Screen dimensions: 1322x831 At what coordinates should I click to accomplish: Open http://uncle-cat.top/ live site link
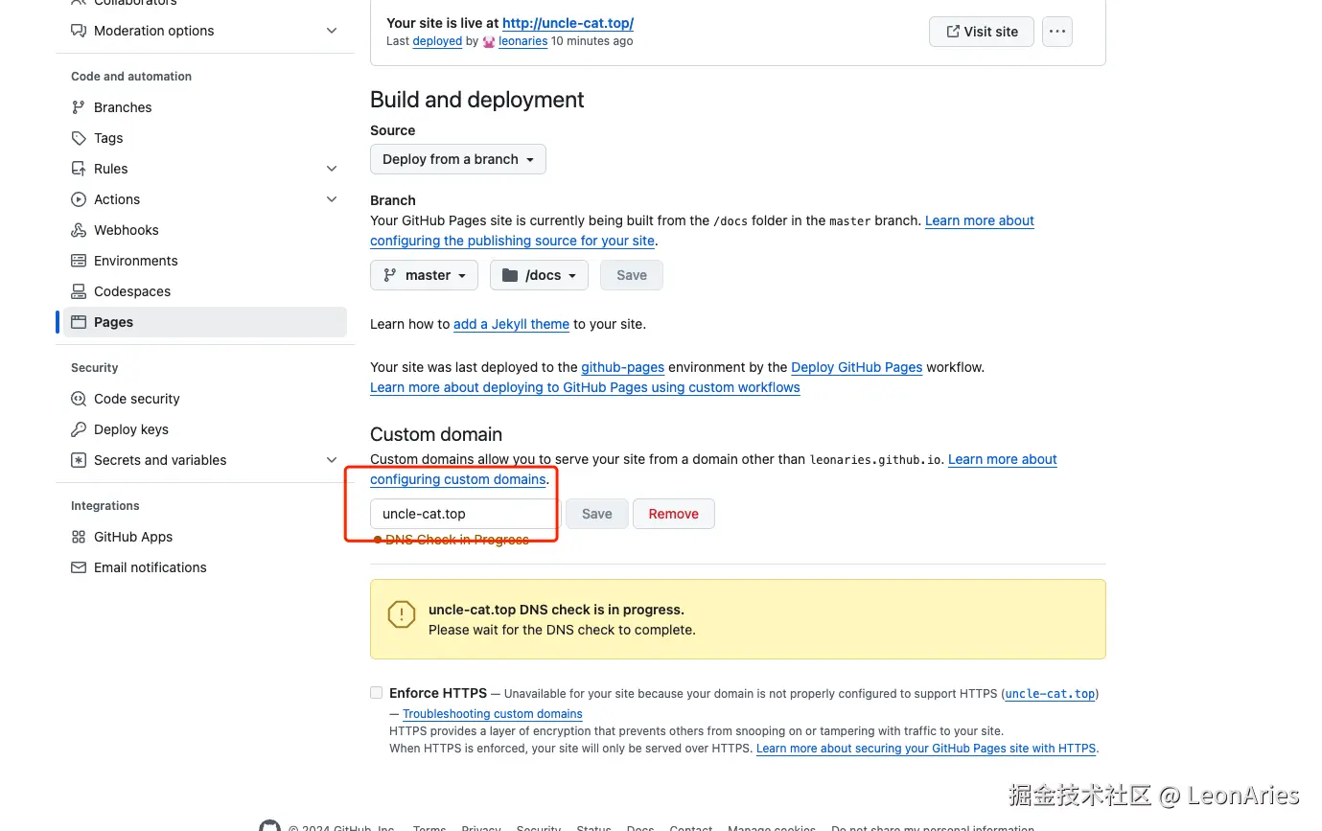pos(568,23)
